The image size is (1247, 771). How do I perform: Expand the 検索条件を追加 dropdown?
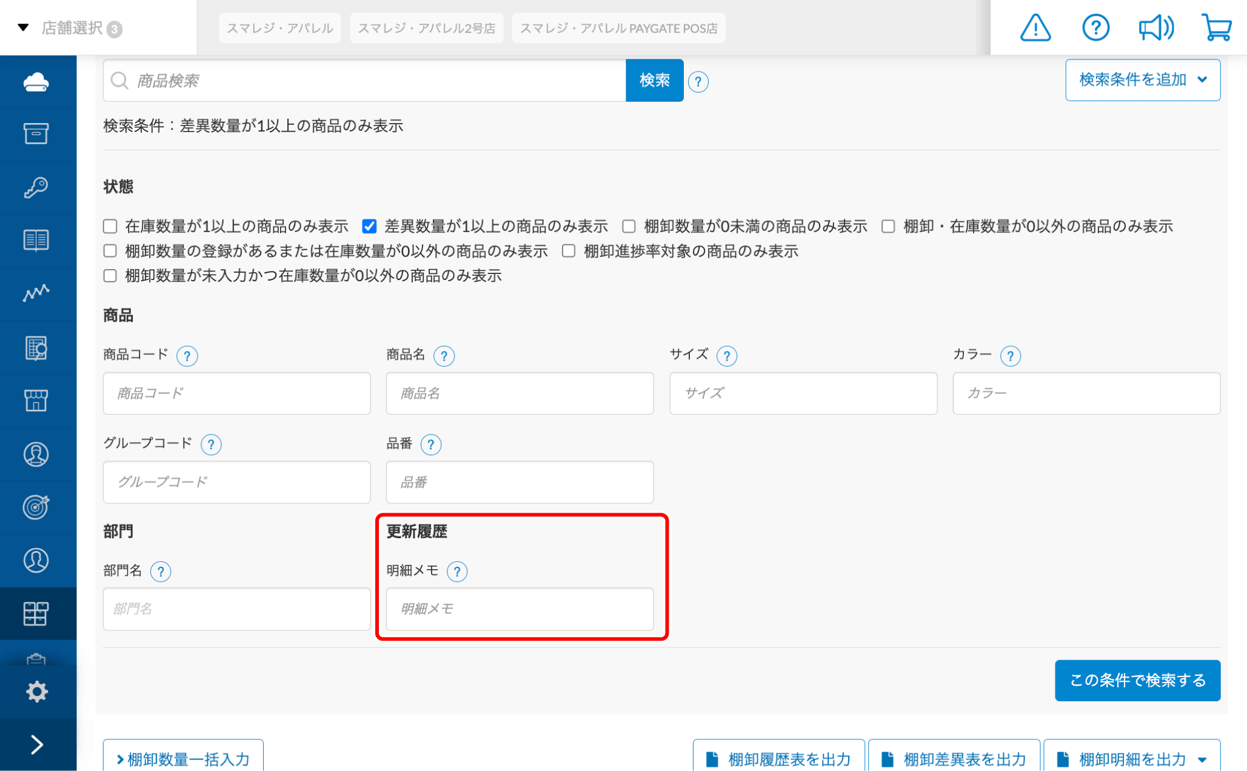coord(1142,80)
